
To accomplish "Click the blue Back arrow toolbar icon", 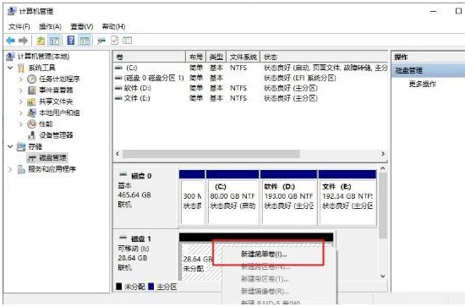I will coord(11,41).
